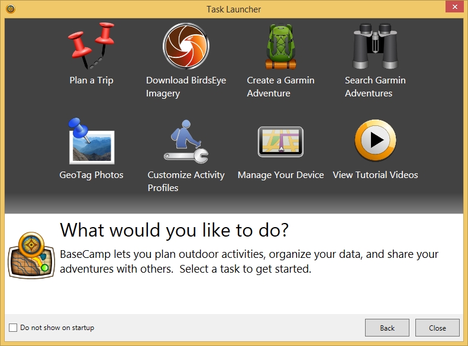The image size is (468, 346).
Task: Click 'Search Garmin Adventures' label
Action: click(x=375, y=87)
